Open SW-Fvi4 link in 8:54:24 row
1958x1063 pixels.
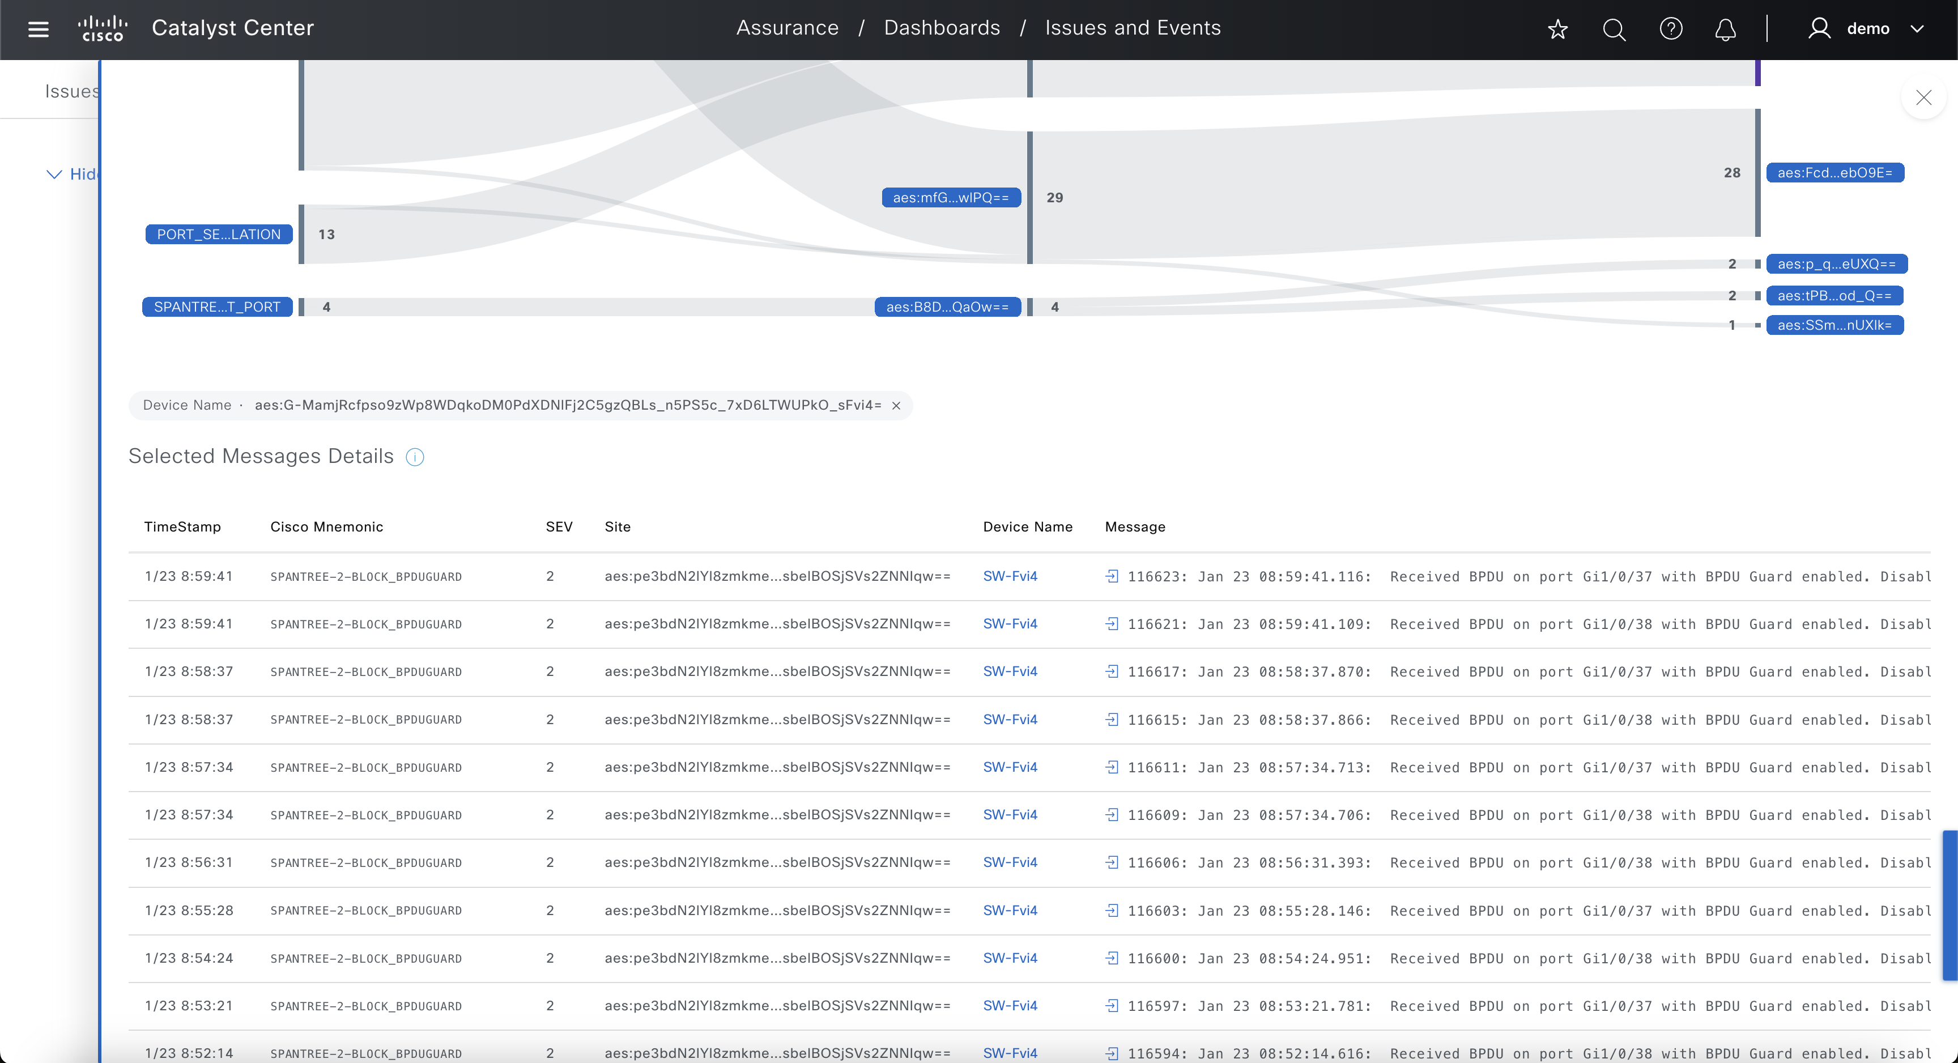click(1010, 958)
